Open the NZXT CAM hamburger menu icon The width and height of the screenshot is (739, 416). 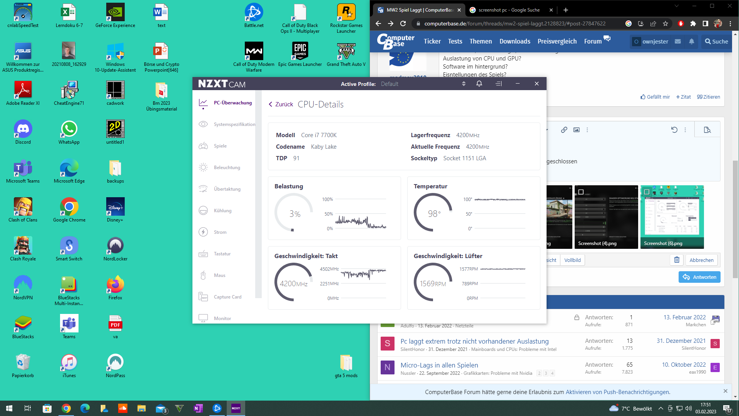coord(498,84)
